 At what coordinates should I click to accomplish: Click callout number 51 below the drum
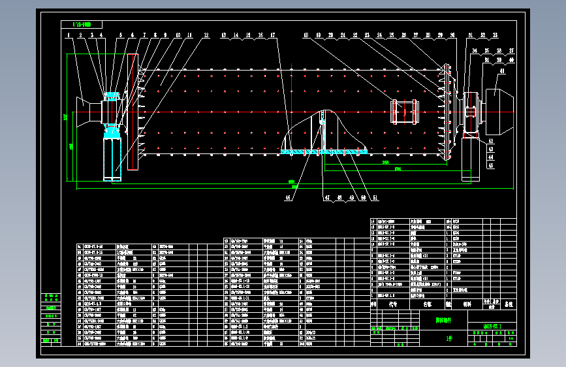click(375, 198)
